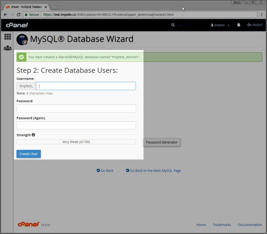Minimize the browser window
Screen dimensions: 267x234
pos(247,2)
